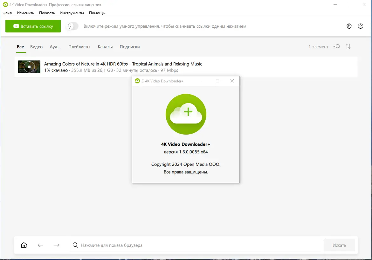Click the Искать button
372x260 pixels.
click(x=339, y=245)
